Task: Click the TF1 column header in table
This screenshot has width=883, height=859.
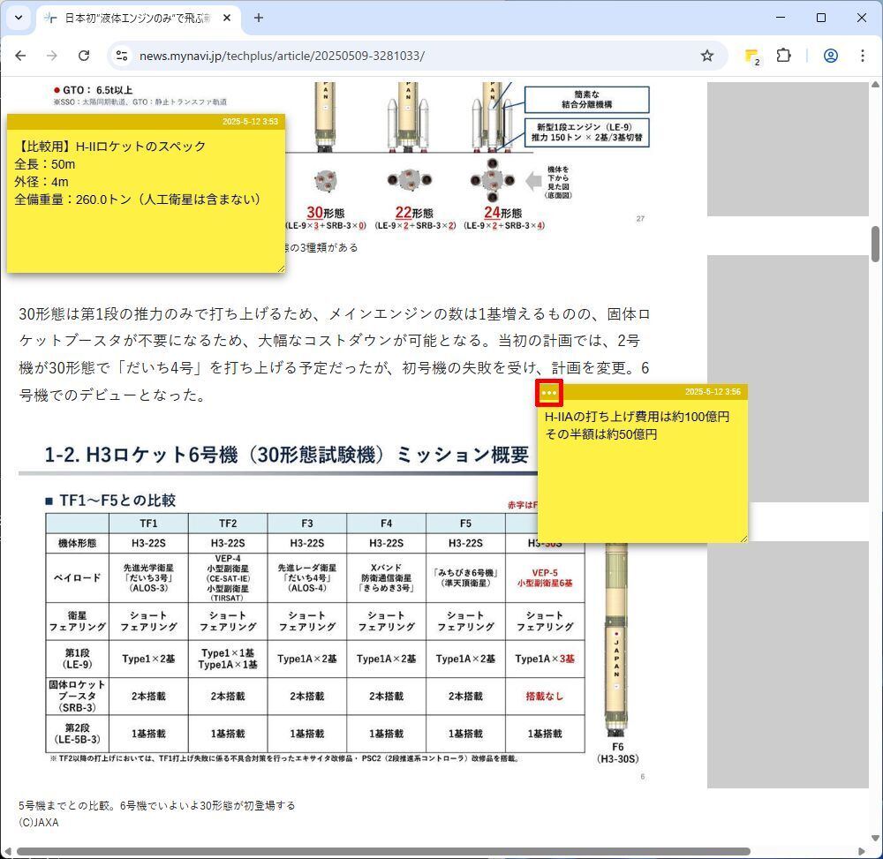Action: click(148, 524)
